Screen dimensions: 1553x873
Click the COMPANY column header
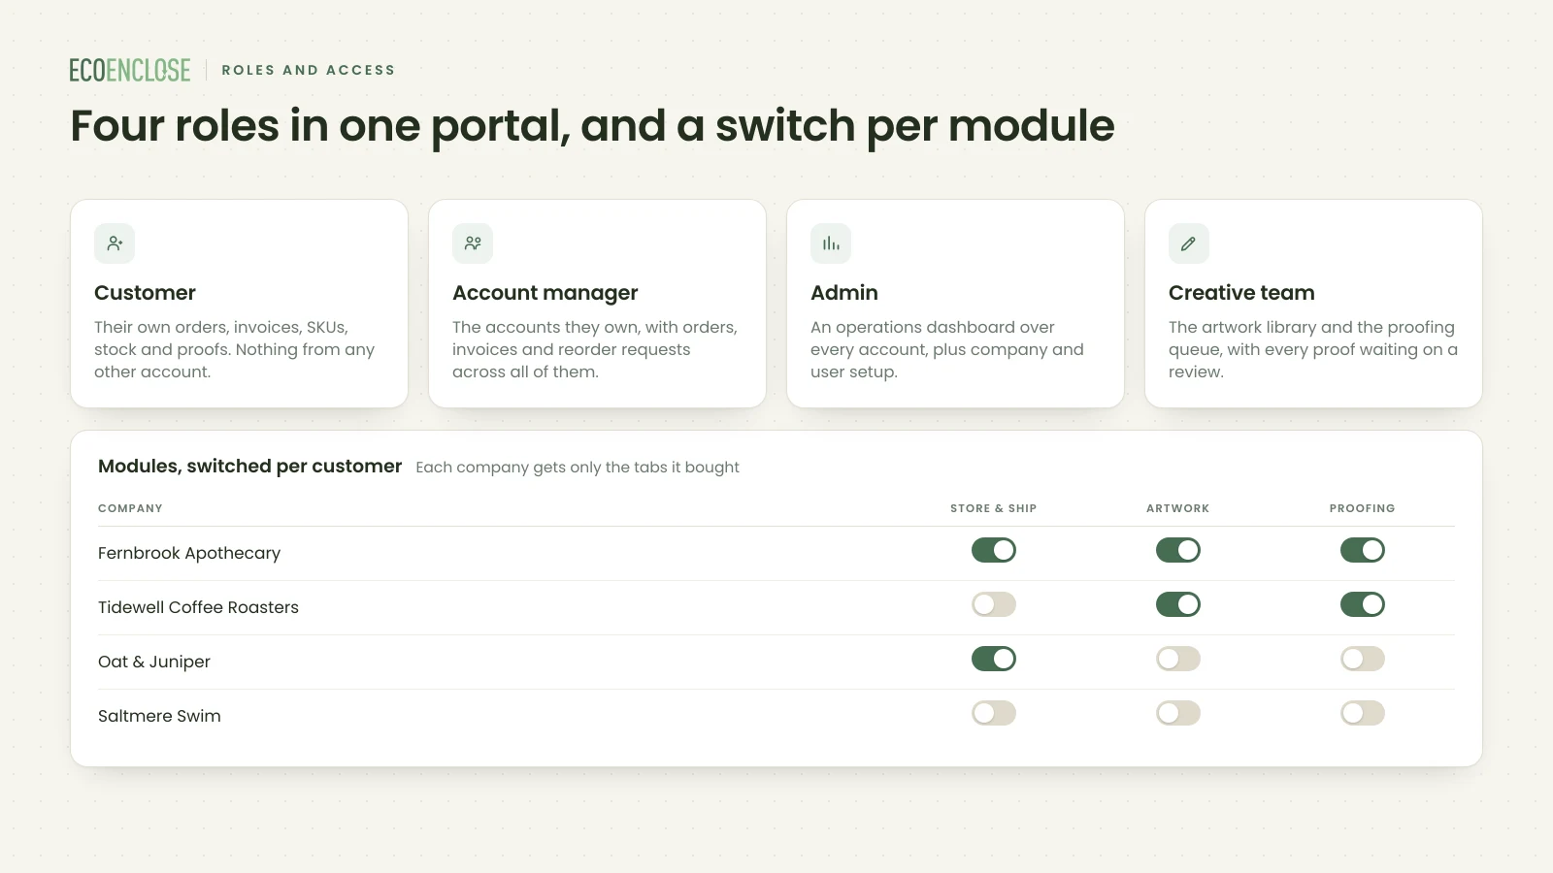click(x=130, y=508)
